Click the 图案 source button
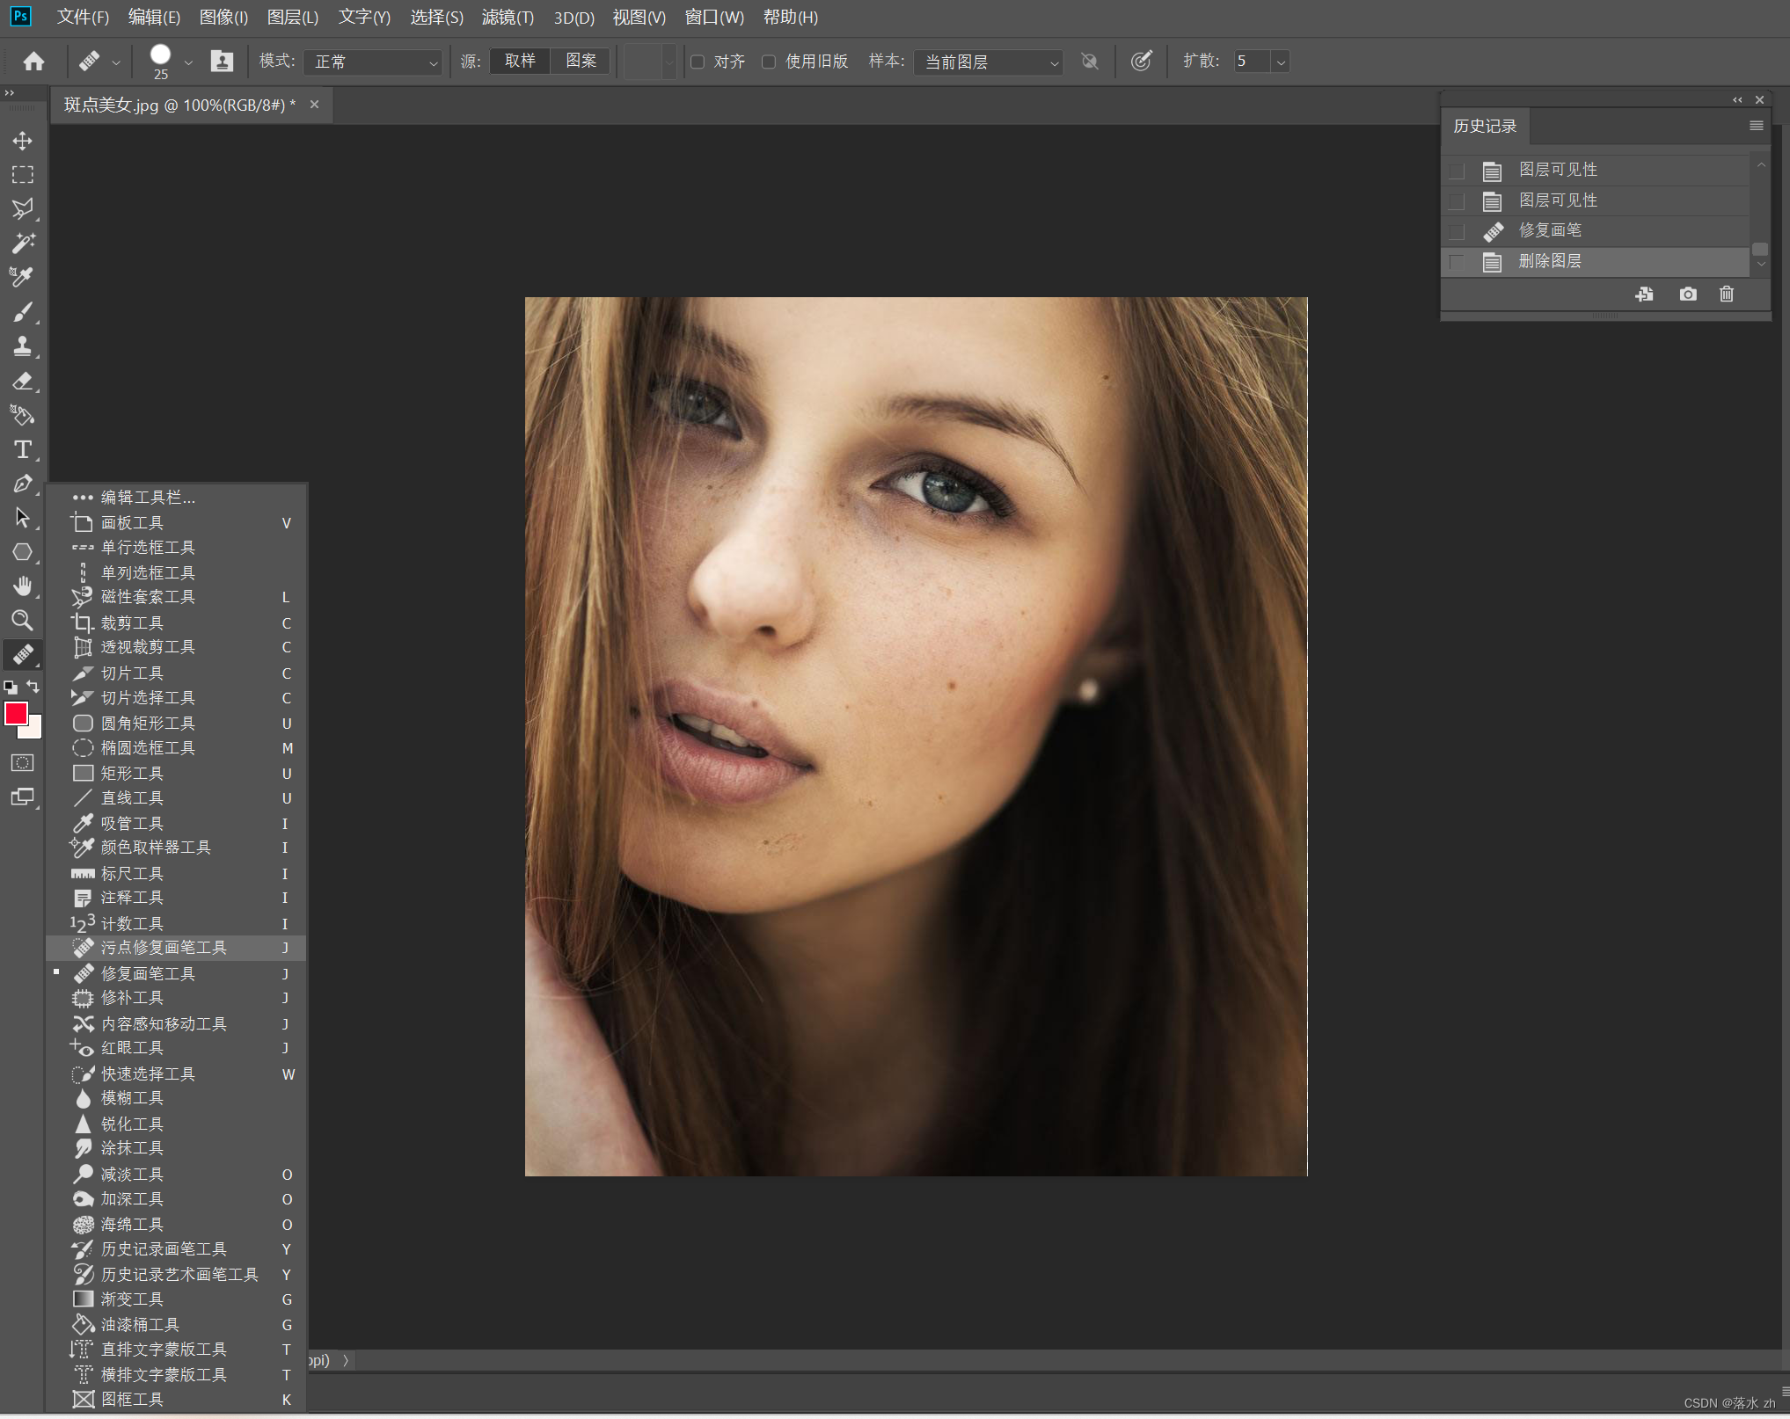 coord(581,61)
